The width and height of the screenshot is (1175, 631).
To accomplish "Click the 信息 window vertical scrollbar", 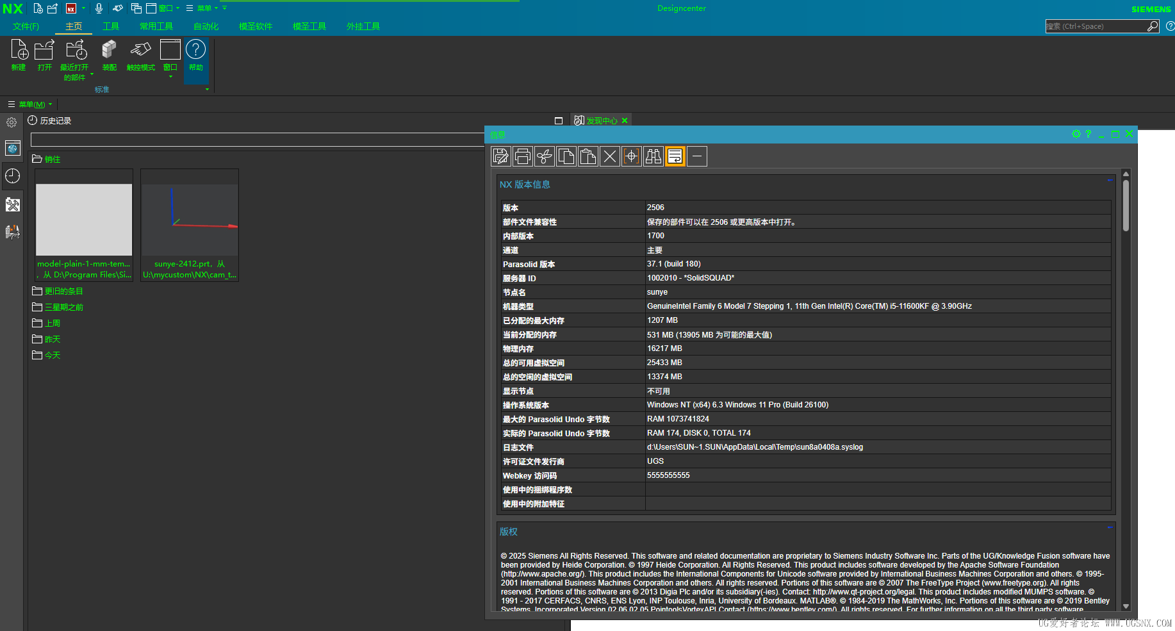I will pyautogui.click(x=1126, y=205).
